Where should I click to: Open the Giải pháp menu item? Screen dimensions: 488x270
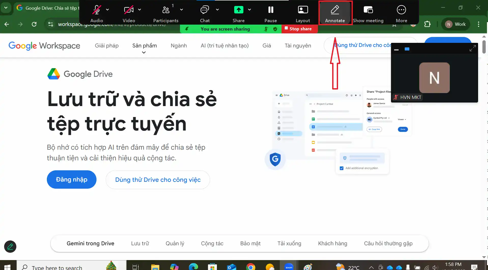coord(107,46)
